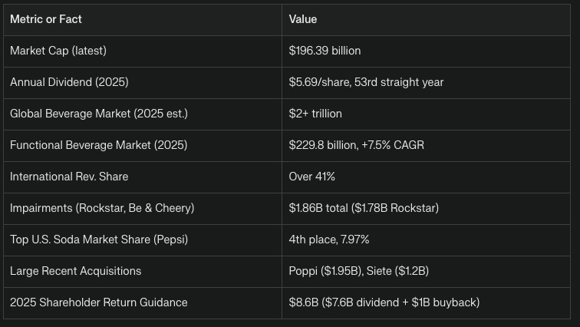The width and height of the screenshot is (580, 327).
Task: Click the 'Over 41%' value
Action: click(311, 177)
